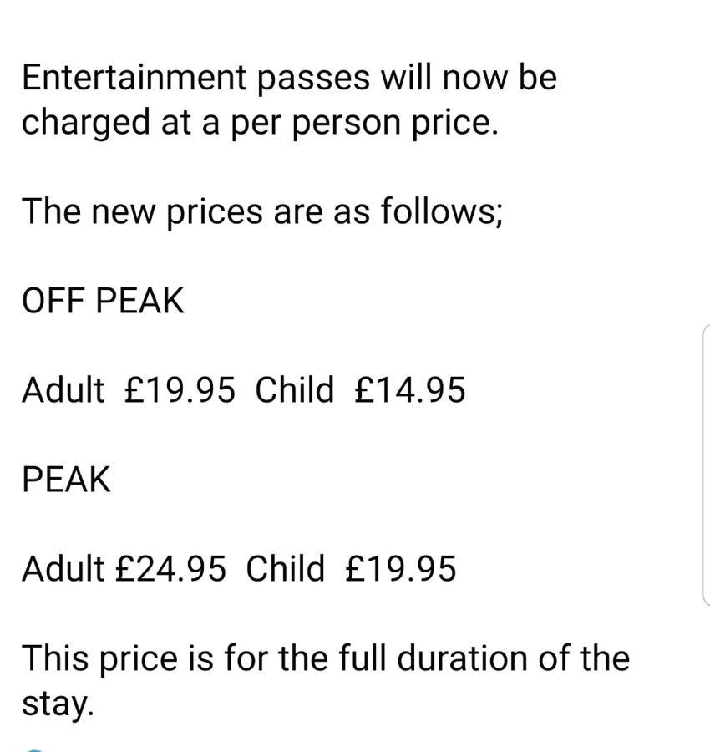Click the word 'stay.' on last line
Screen dimensions: 710x752
(58, 704)
